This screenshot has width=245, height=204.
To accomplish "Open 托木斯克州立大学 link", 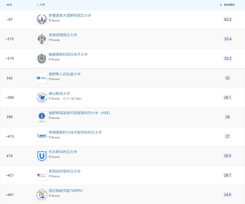I will pos(63,152).
